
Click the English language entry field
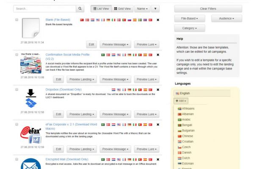(202, 93)
